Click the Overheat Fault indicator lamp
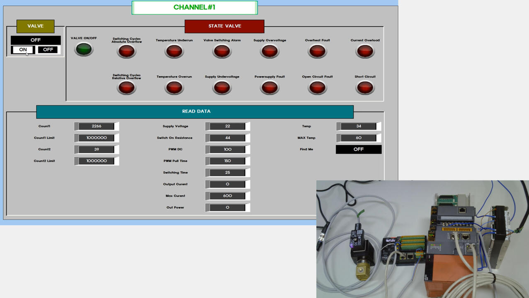 [x=317, y=51]
